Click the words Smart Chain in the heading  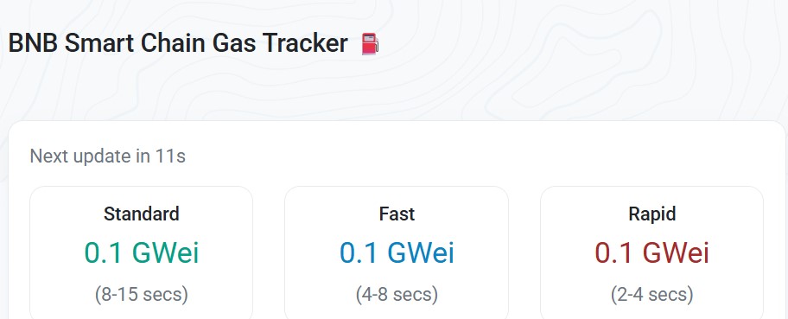click(135, 43)
